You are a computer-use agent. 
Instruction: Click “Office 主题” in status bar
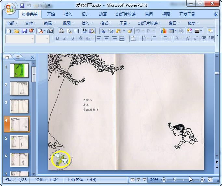(46, 180)
